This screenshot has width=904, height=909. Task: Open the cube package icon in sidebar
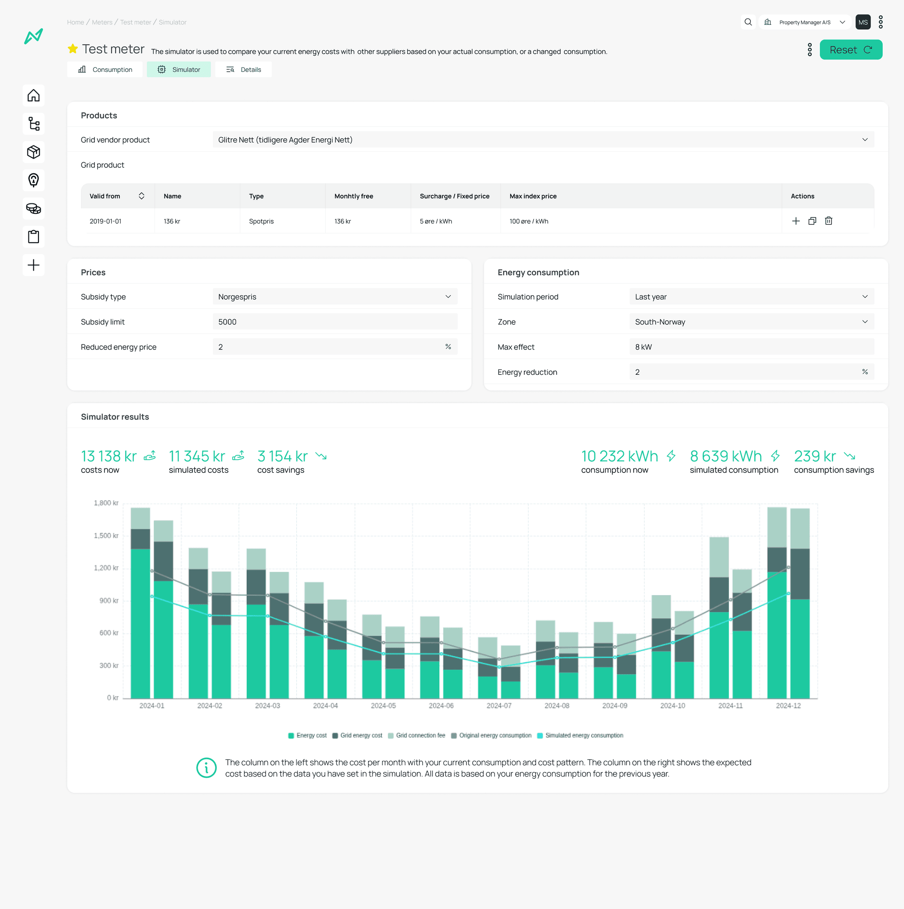(x=33, y=152)
